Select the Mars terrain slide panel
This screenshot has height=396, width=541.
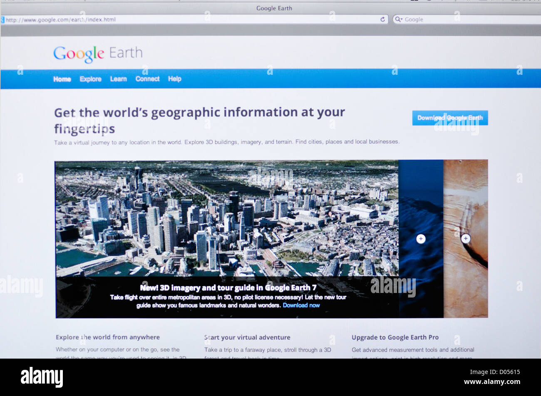point(466,239)
